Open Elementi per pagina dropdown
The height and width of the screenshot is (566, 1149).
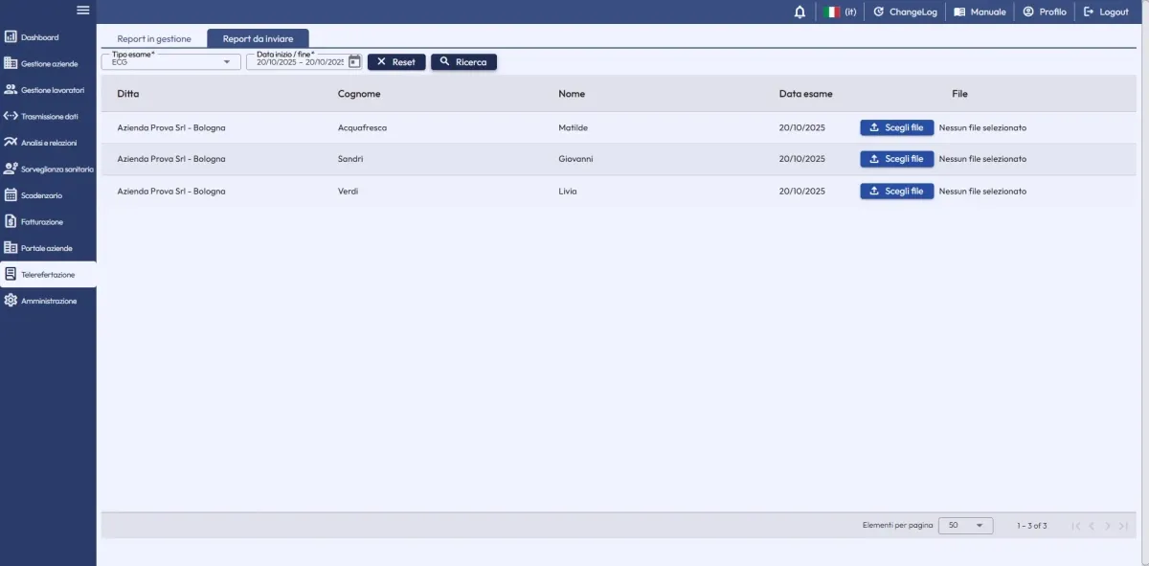[x=965, y=526]
